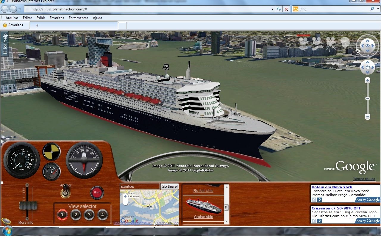Zoom out on the mini-map with minus icon

point(125,202)
